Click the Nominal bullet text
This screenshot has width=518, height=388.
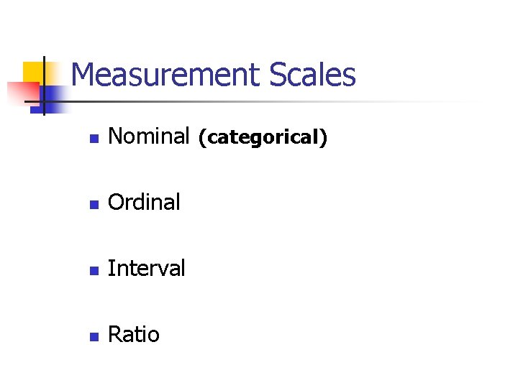[148, 135]
